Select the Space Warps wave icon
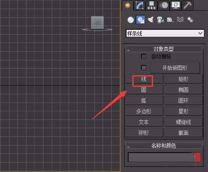 point(180,20)
